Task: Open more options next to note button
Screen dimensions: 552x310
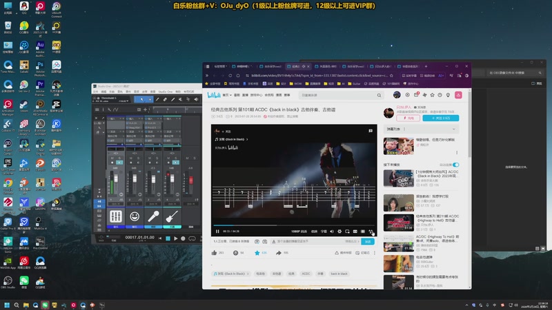Action: click(x=375, y=253)
